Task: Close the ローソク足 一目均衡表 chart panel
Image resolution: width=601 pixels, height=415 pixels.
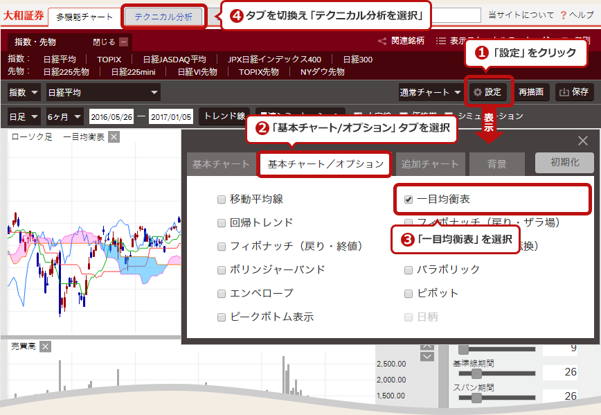Action: pos(114,137)
